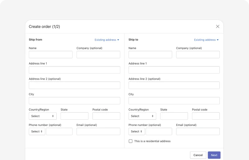Click the Ship from City field
The image size is (249, 160).
[74, 101]
